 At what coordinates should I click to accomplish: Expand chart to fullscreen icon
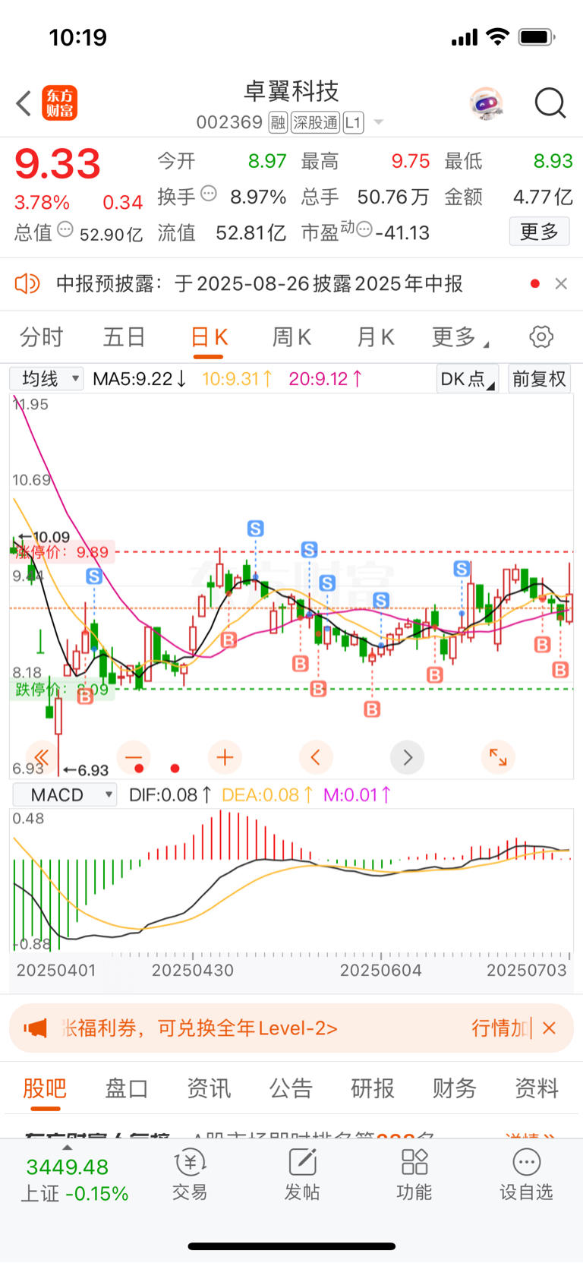point(498,757)
